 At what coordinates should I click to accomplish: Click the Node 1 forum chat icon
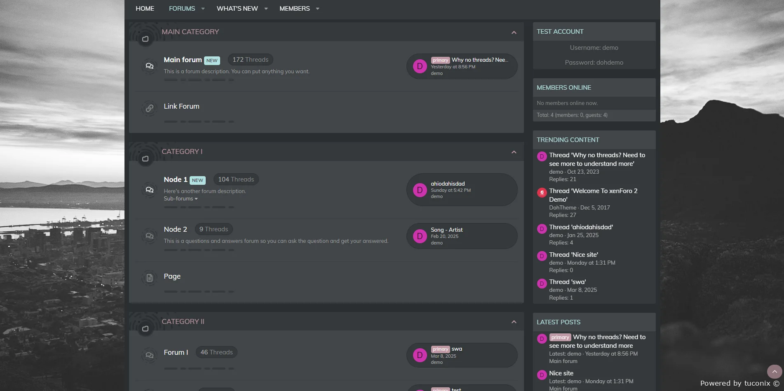[150, 190]
